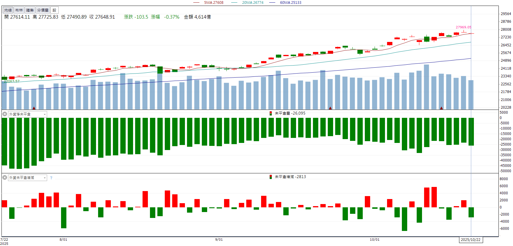
Task: Toggle the 趨勢 trend overlay
Action: tap(30, 10)
